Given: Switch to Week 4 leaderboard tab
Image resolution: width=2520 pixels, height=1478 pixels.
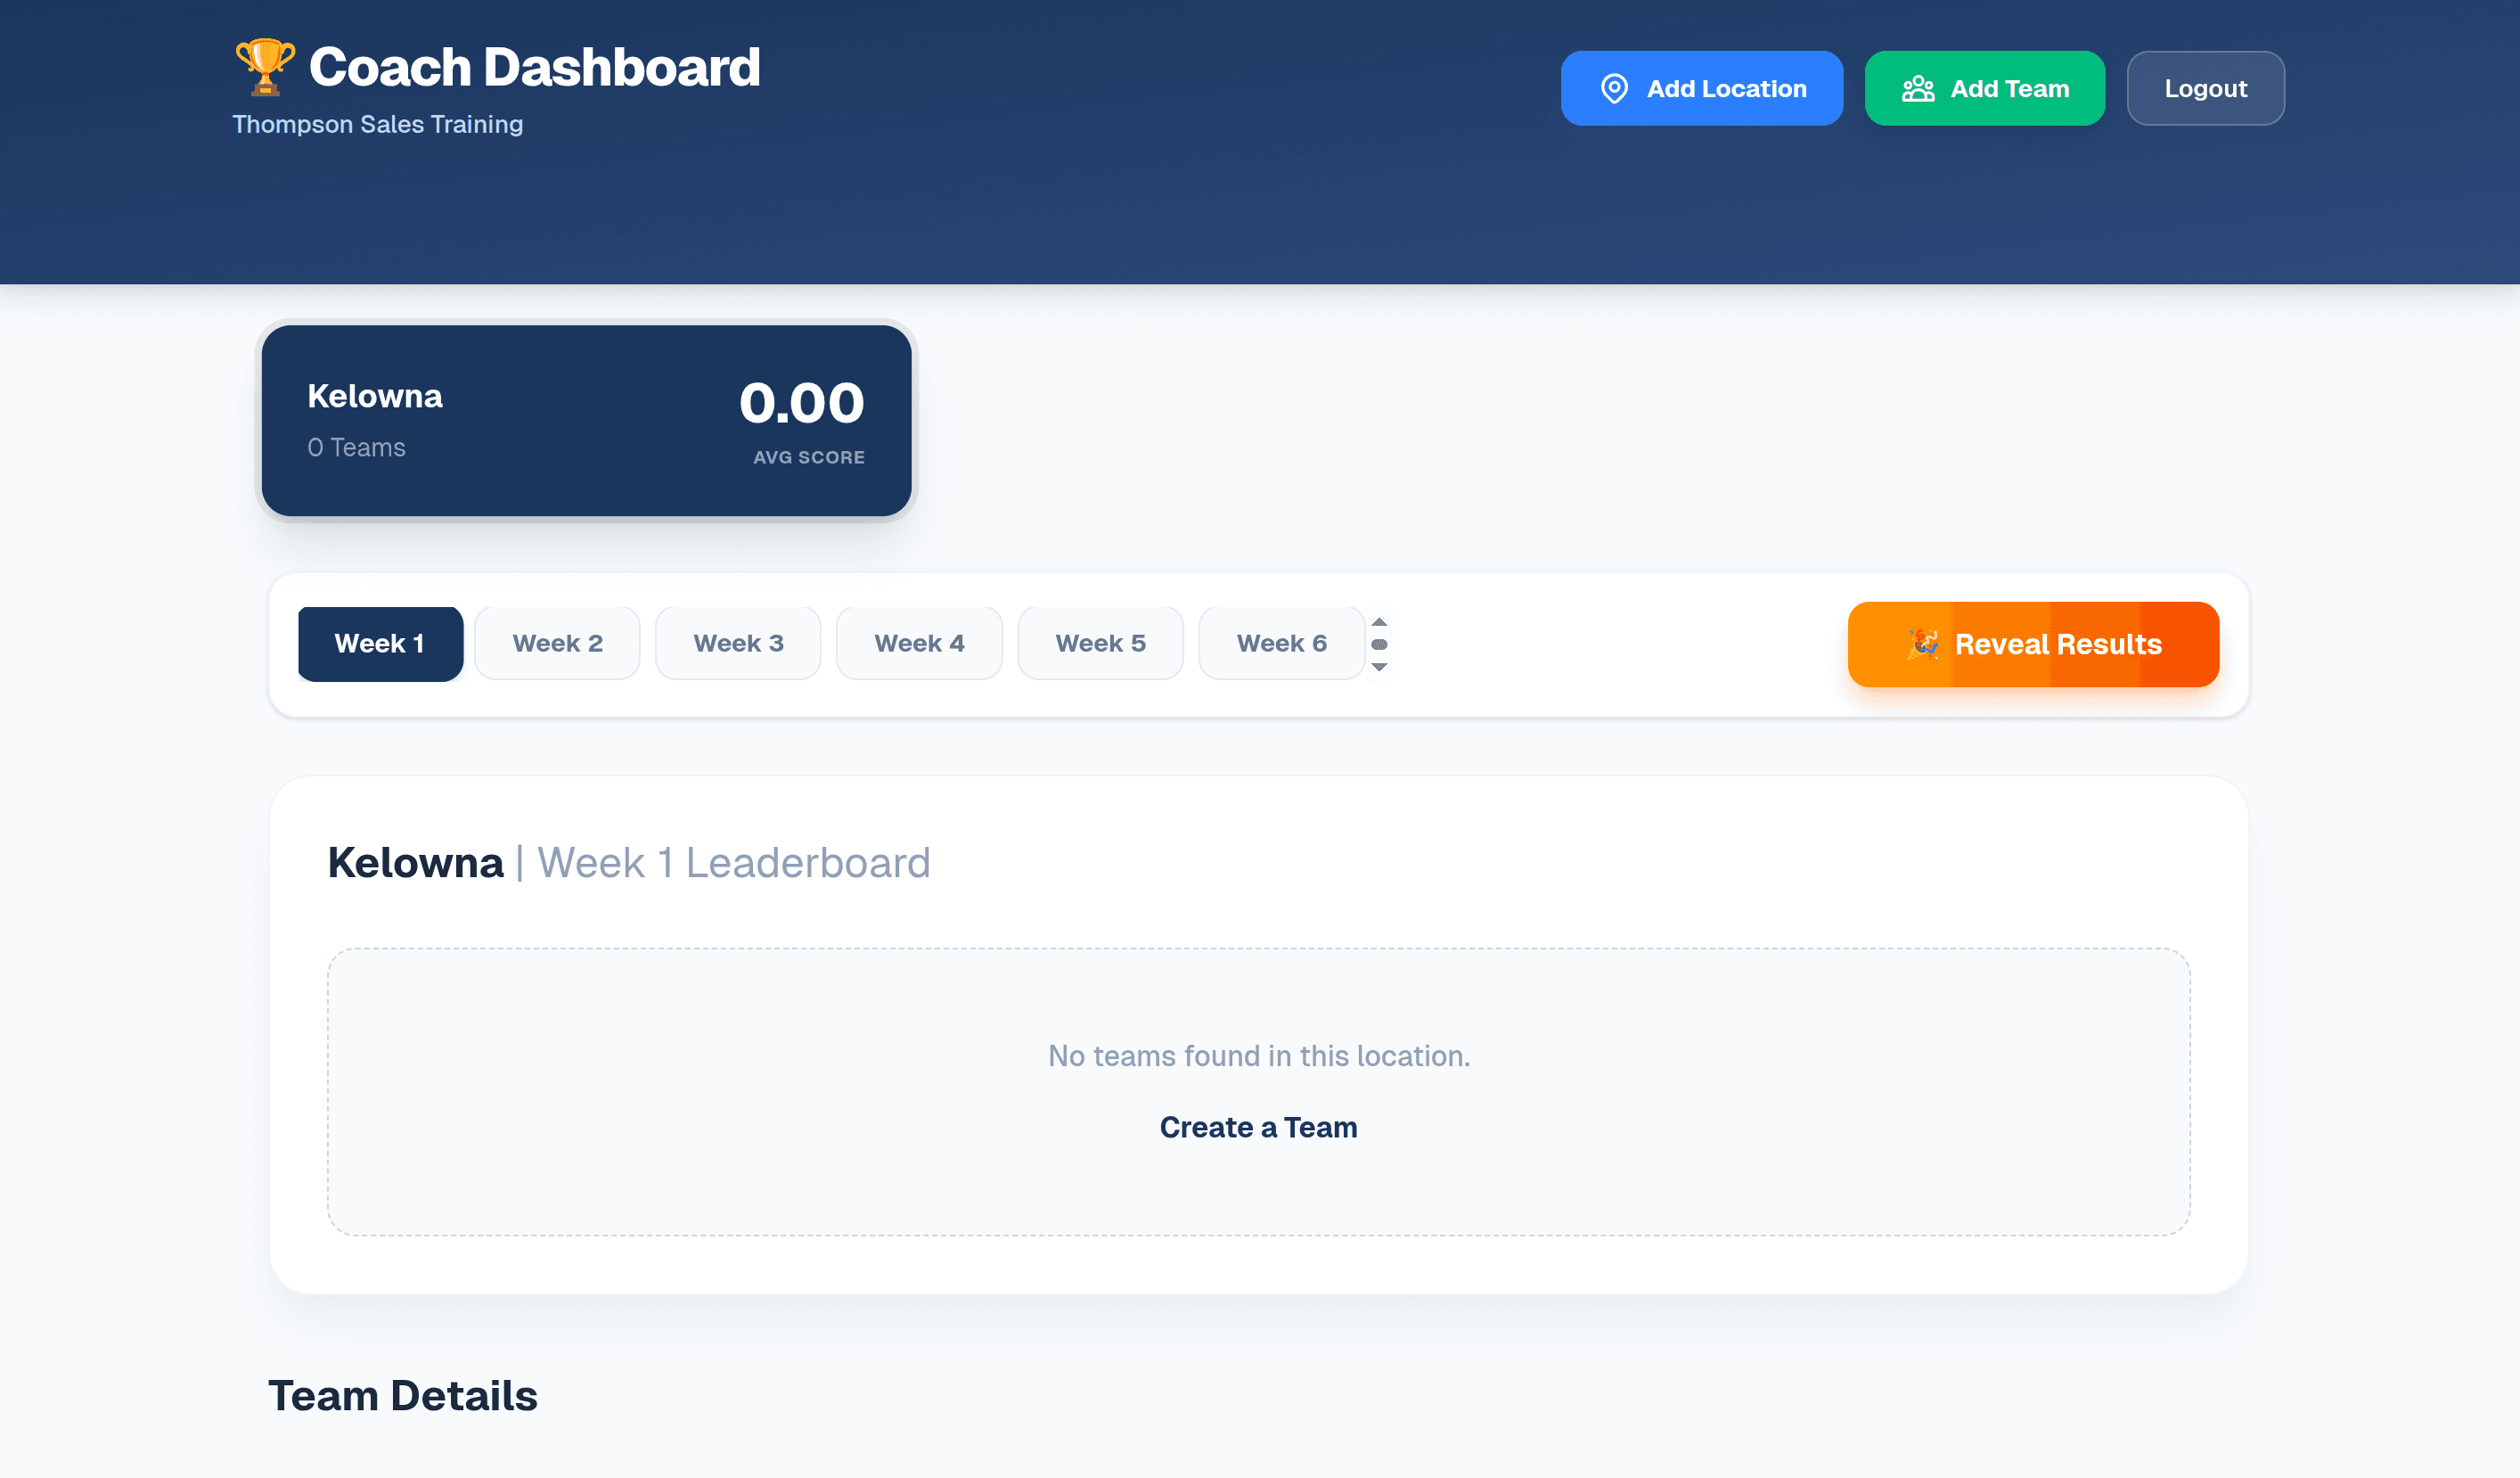Looking at the screenshot, I should coord(919,644).
